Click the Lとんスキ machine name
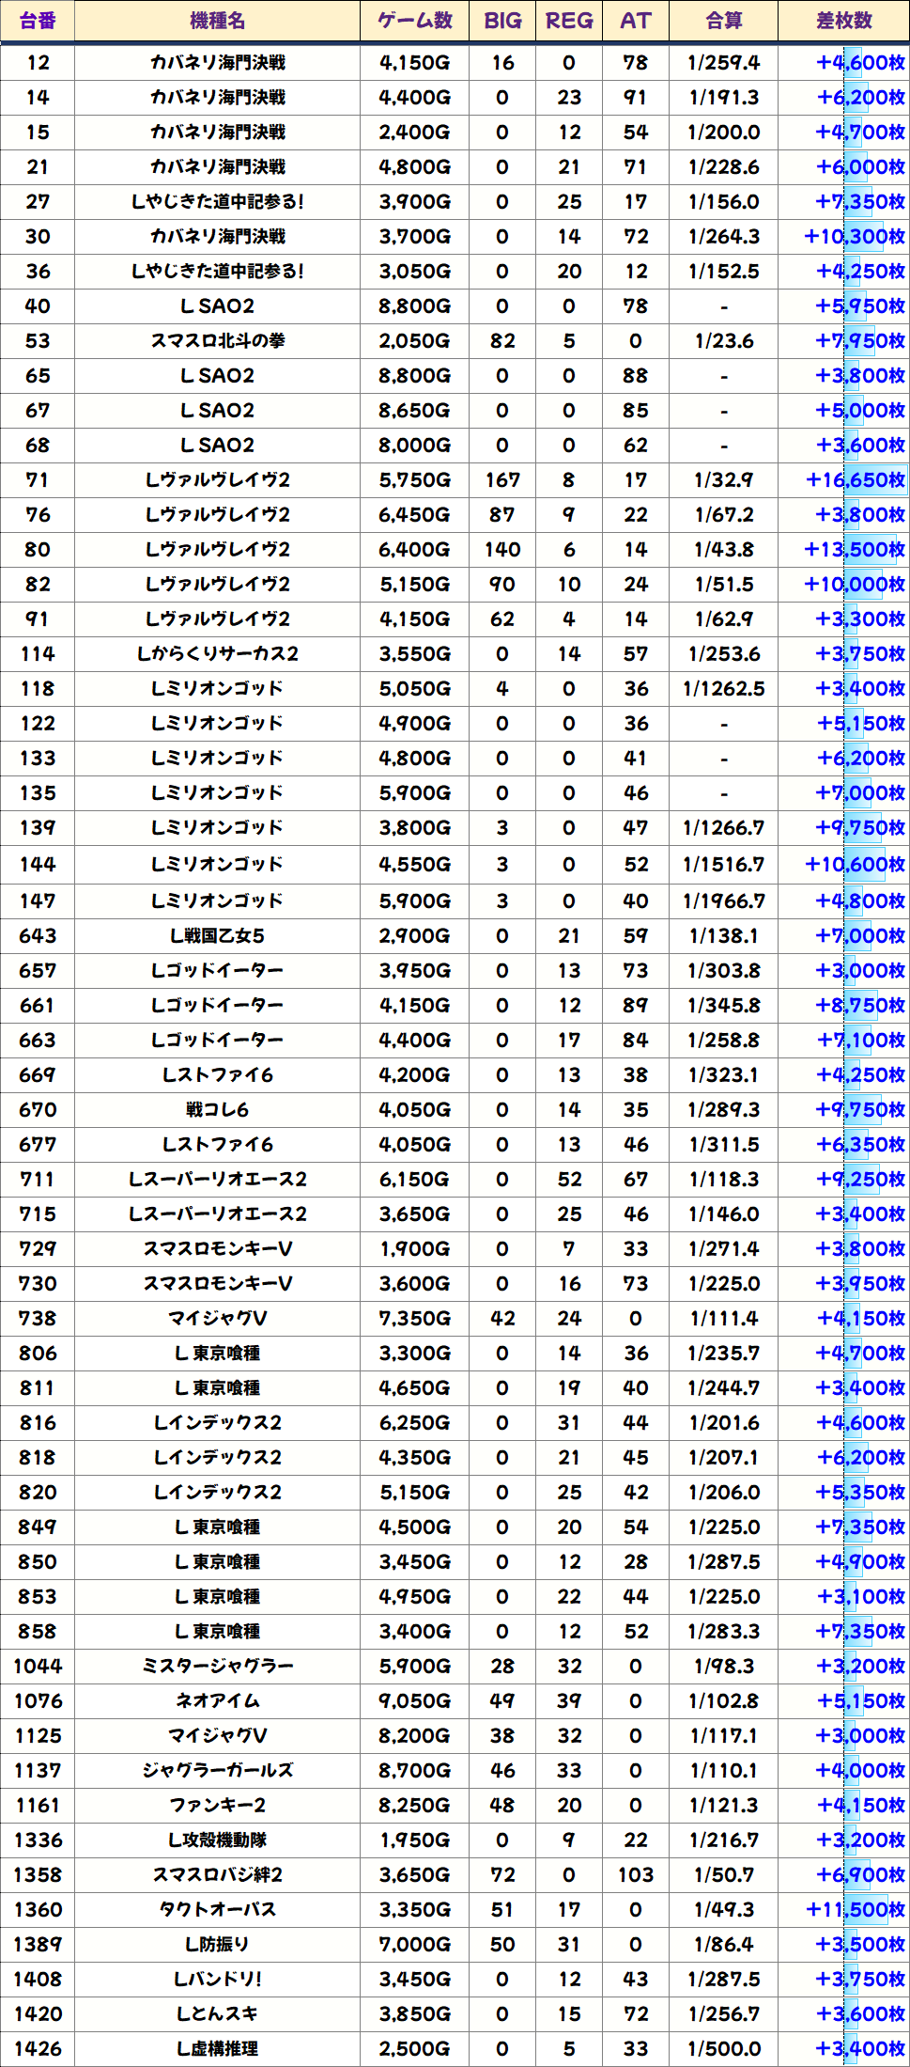Viewport: 910px width, 2067px height. pyautogui.click(x=217, y=2014)
